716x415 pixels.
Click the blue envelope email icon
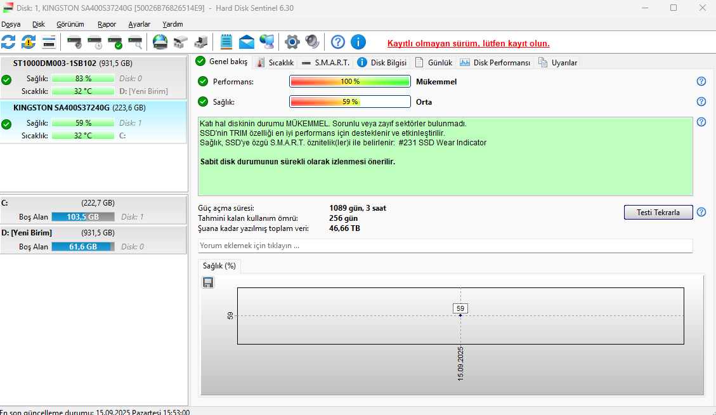[247, 42]
